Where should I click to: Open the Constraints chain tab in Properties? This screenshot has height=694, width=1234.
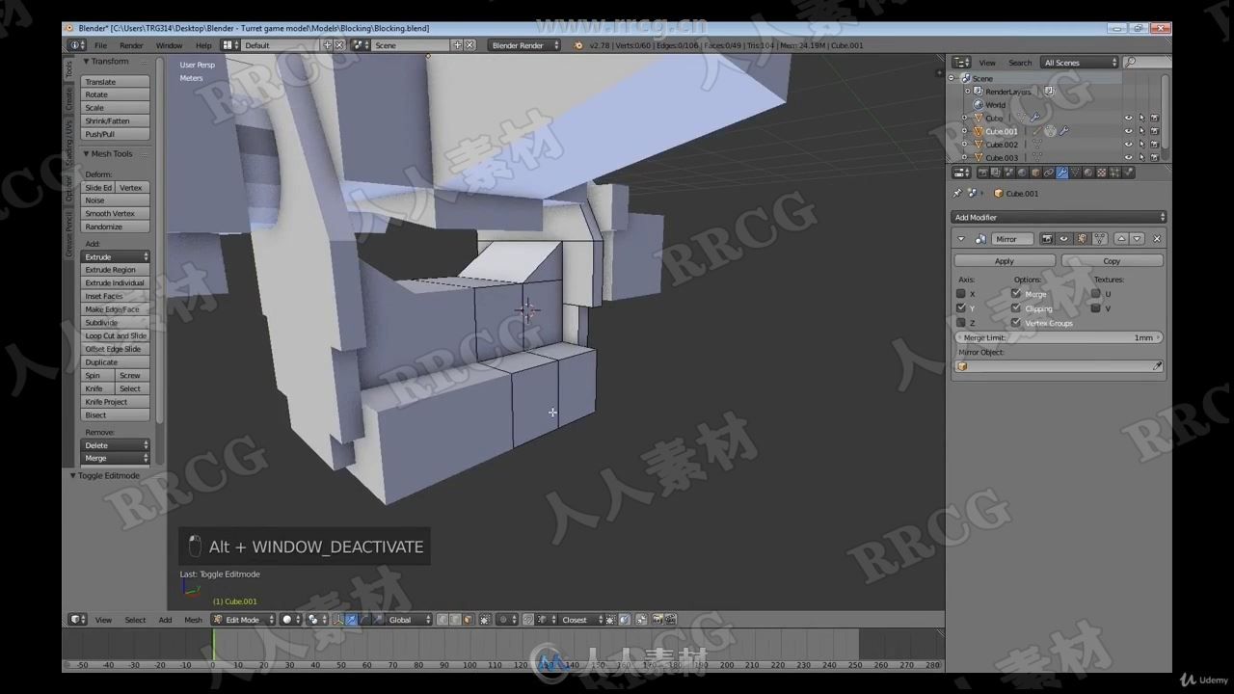1049,173
